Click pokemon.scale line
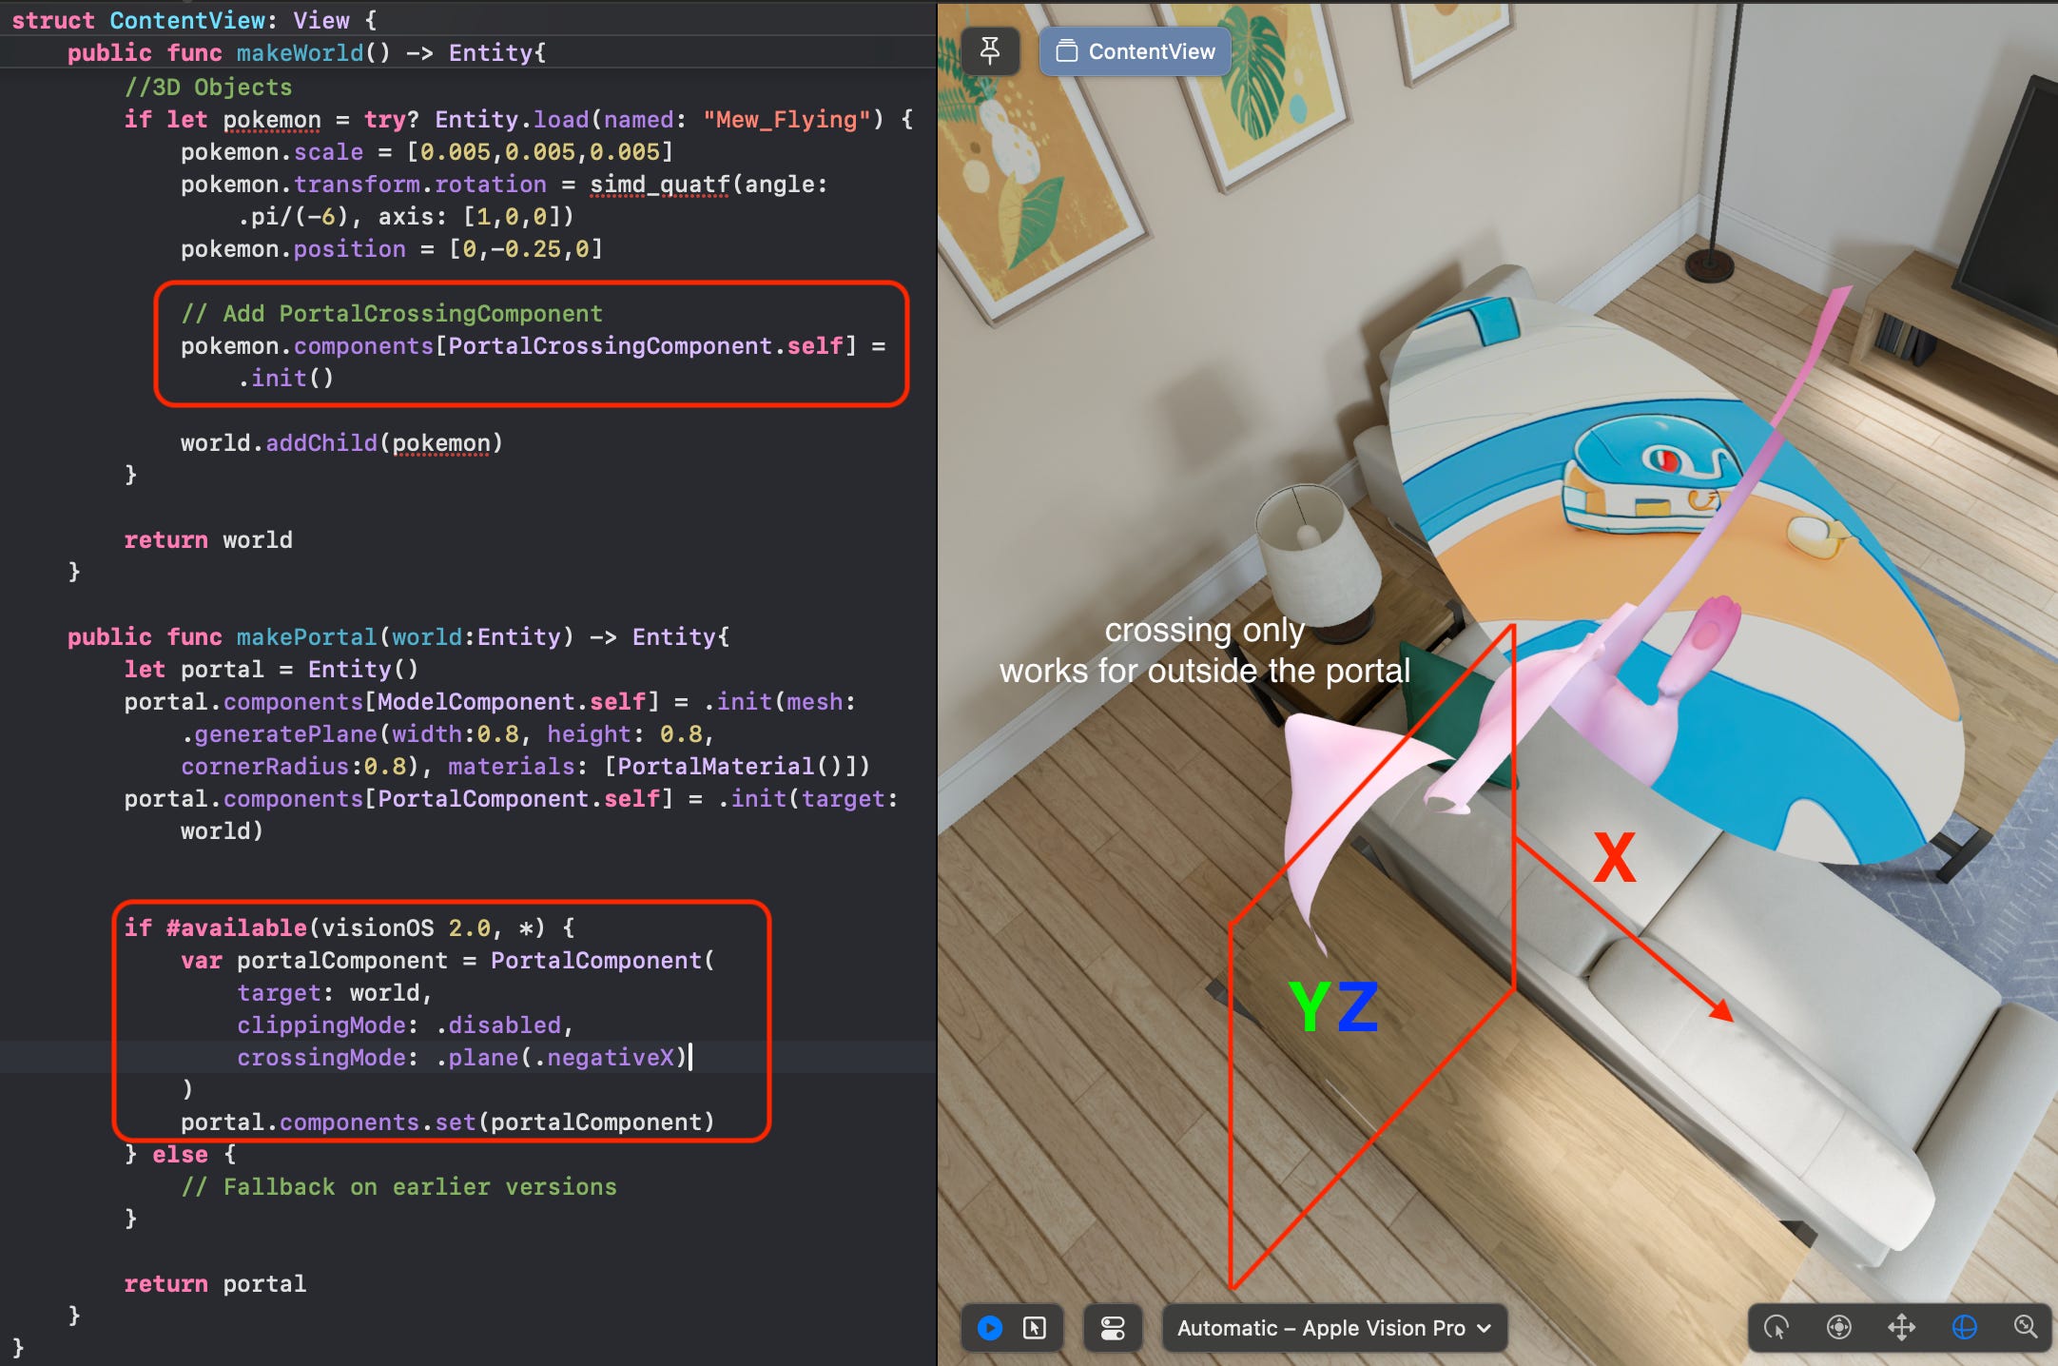 pyautogui.click(x=427, y=152)
